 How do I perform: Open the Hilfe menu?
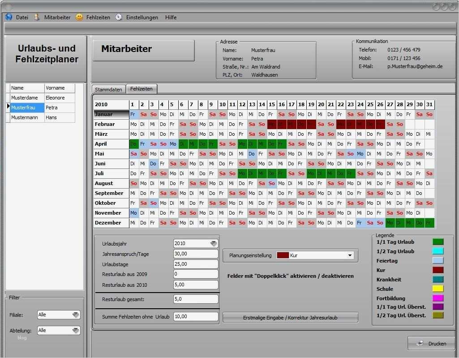point(171,17)
